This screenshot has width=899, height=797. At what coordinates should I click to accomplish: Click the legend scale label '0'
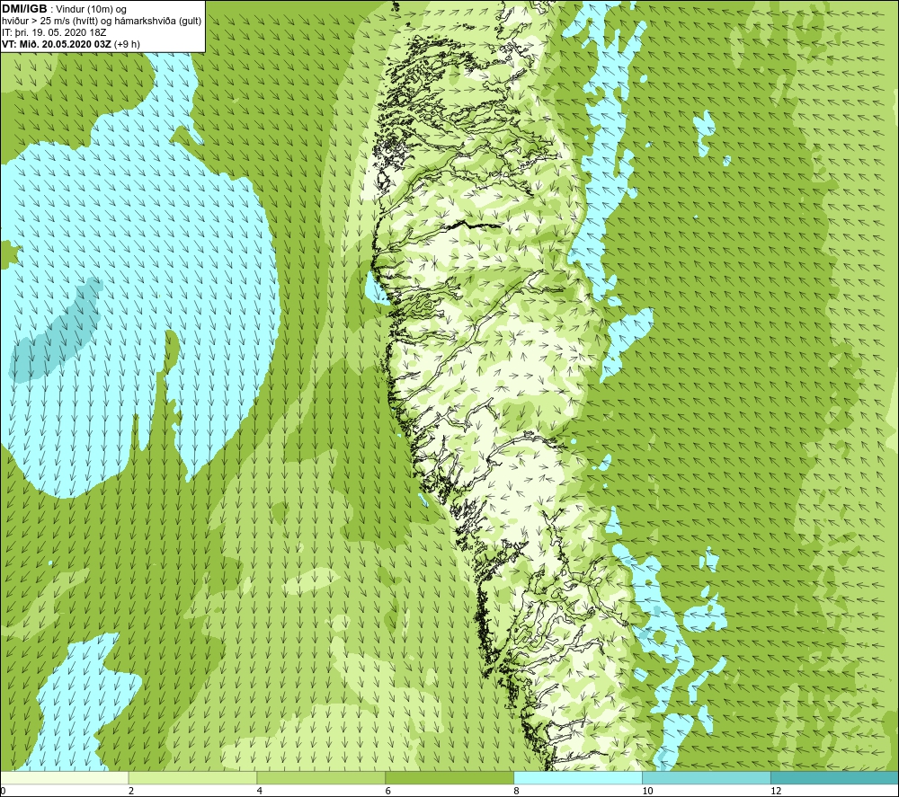tap(3, 791)
